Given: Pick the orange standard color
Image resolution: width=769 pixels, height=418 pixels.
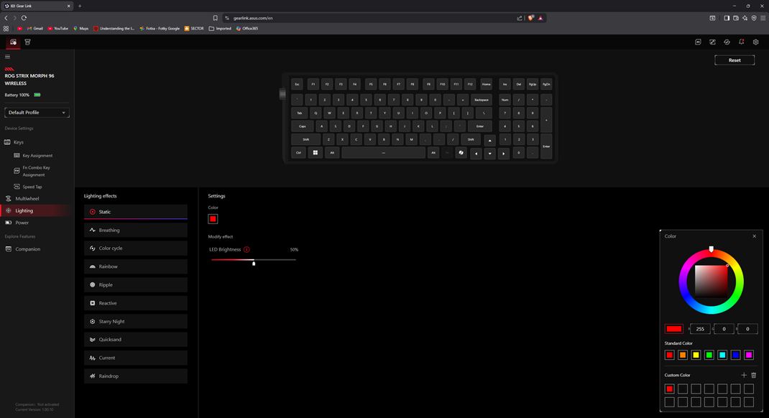Looking at the screenshot, I should click(682, 355).
